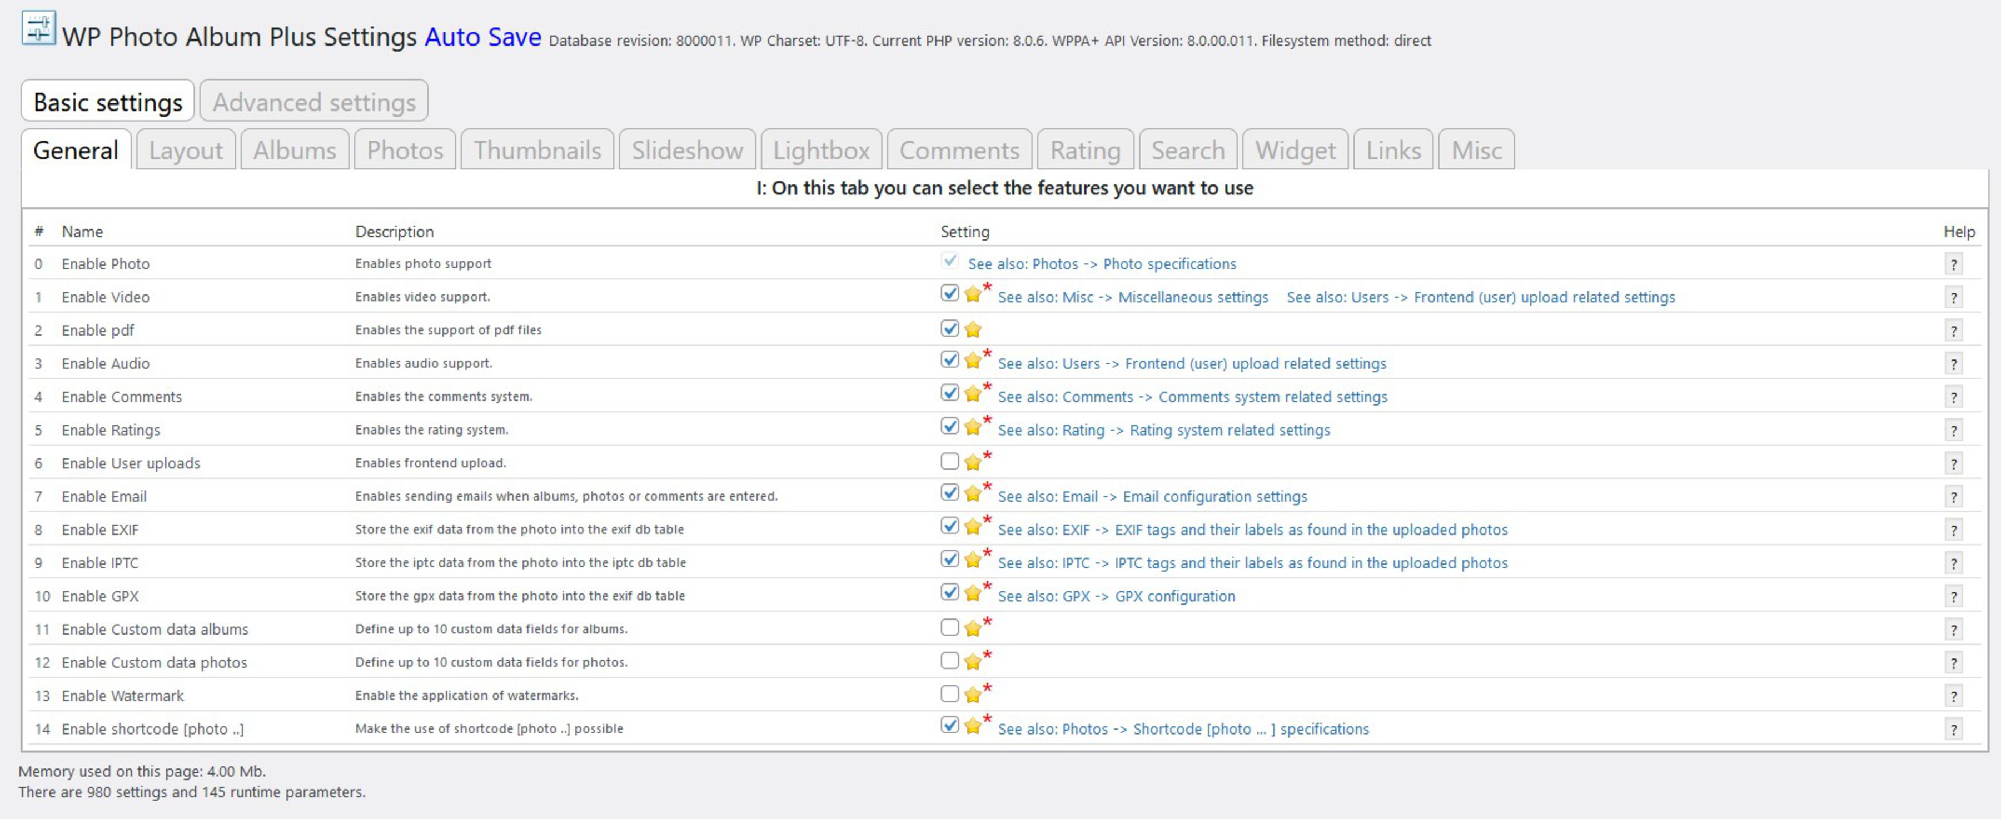2001x819 pixels.
Task: Click the star icon next to Enable pdf
Action: click(x=973, y=328)
